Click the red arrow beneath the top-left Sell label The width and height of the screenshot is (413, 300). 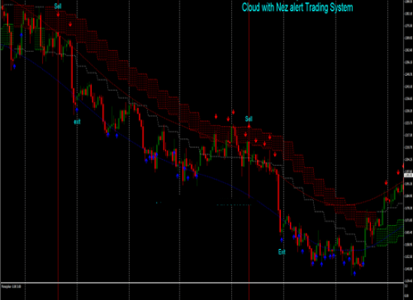[59, 15]
